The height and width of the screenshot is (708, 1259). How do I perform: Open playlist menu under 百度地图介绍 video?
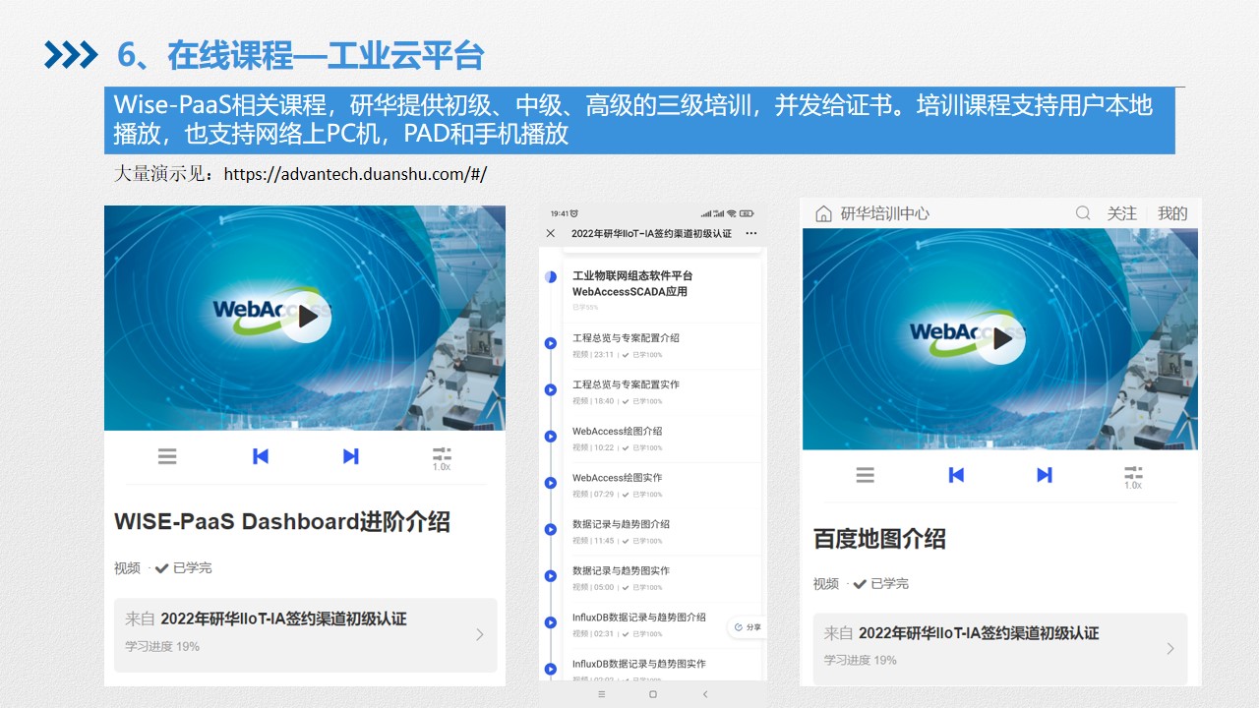tap(866, 476)
